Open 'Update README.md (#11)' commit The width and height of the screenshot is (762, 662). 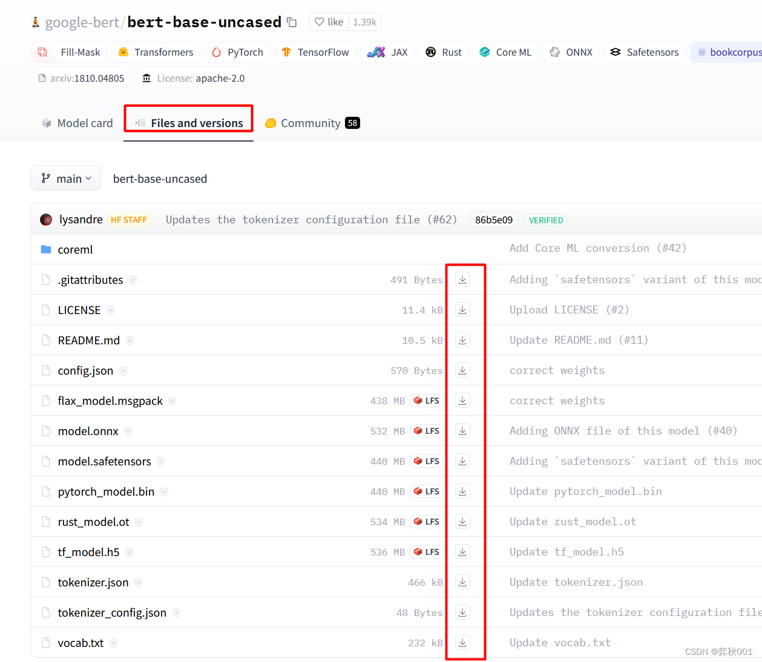[579, 340]
